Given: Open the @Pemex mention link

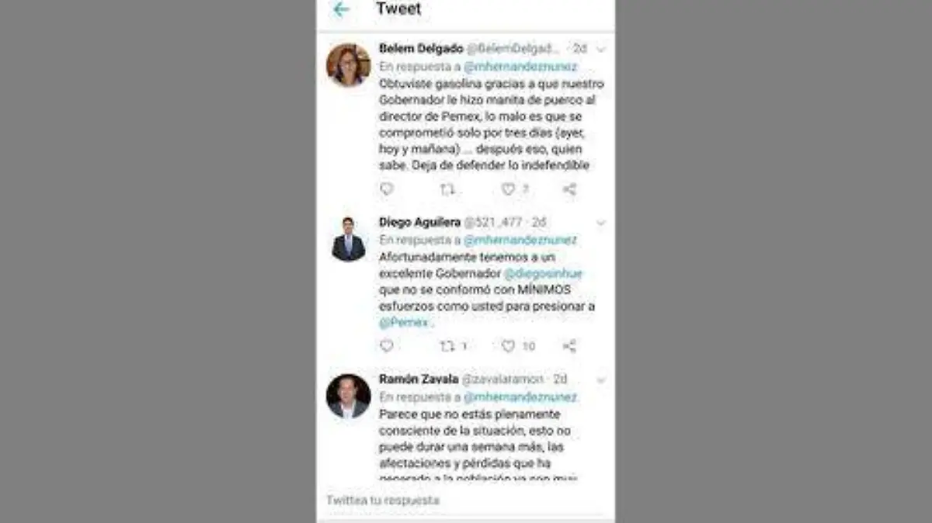Looking at the screenshot, I should [404, 323].
